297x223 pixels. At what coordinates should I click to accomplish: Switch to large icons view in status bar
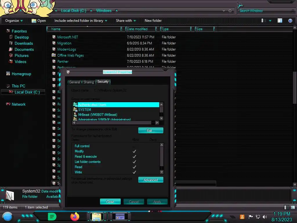(293, 207)
